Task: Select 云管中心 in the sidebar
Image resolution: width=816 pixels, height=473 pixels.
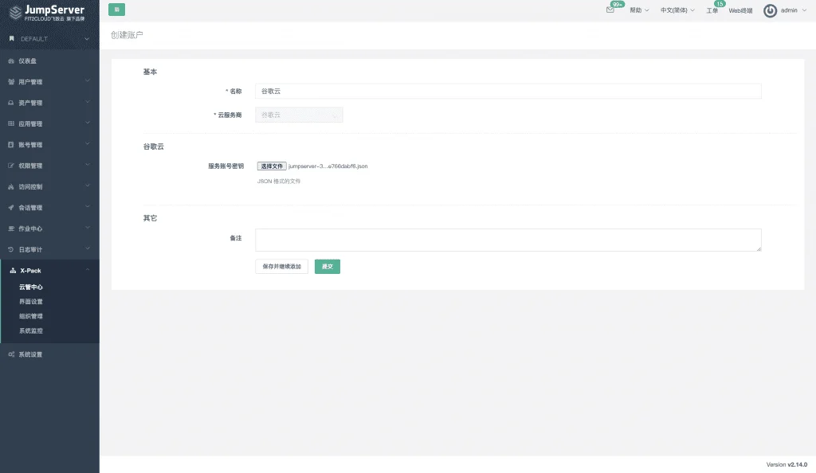Action: pos(31,287)
